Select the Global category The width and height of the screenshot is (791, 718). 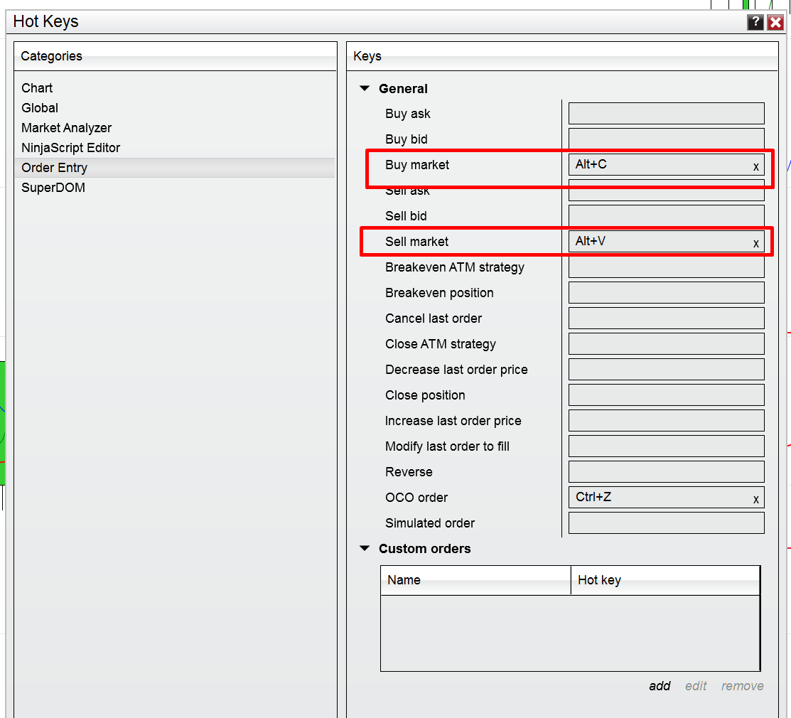pos(175,108)
